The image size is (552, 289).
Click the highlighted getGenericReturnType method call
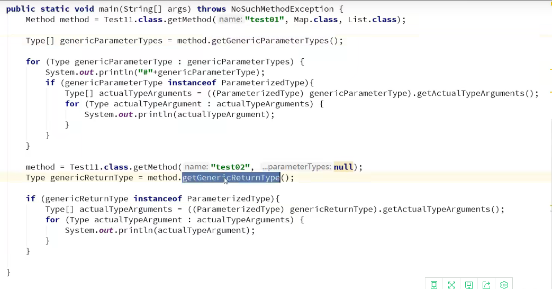point(231,177)
